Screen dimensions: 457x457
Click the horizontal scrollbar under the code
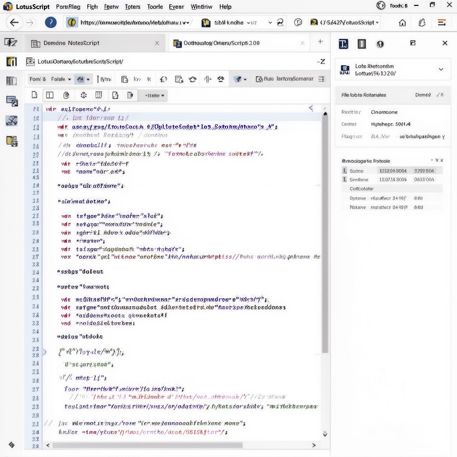click(x=147, y=445)
